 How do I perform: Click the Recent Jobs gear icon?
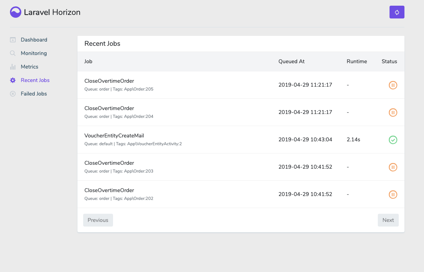pyautogui.click(x=13, y=80)
